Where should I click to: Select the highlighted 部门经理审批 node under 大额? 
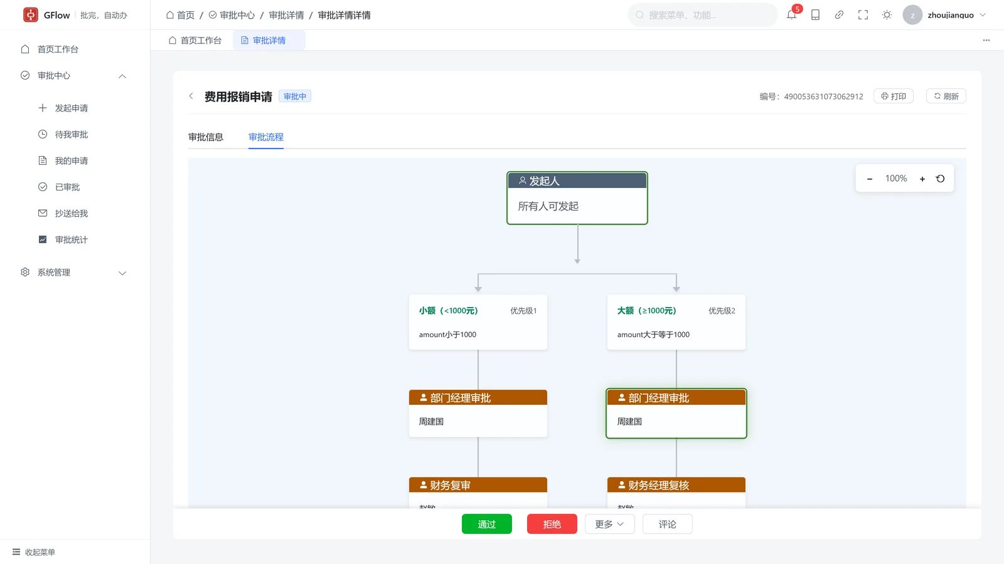[676, 414]
